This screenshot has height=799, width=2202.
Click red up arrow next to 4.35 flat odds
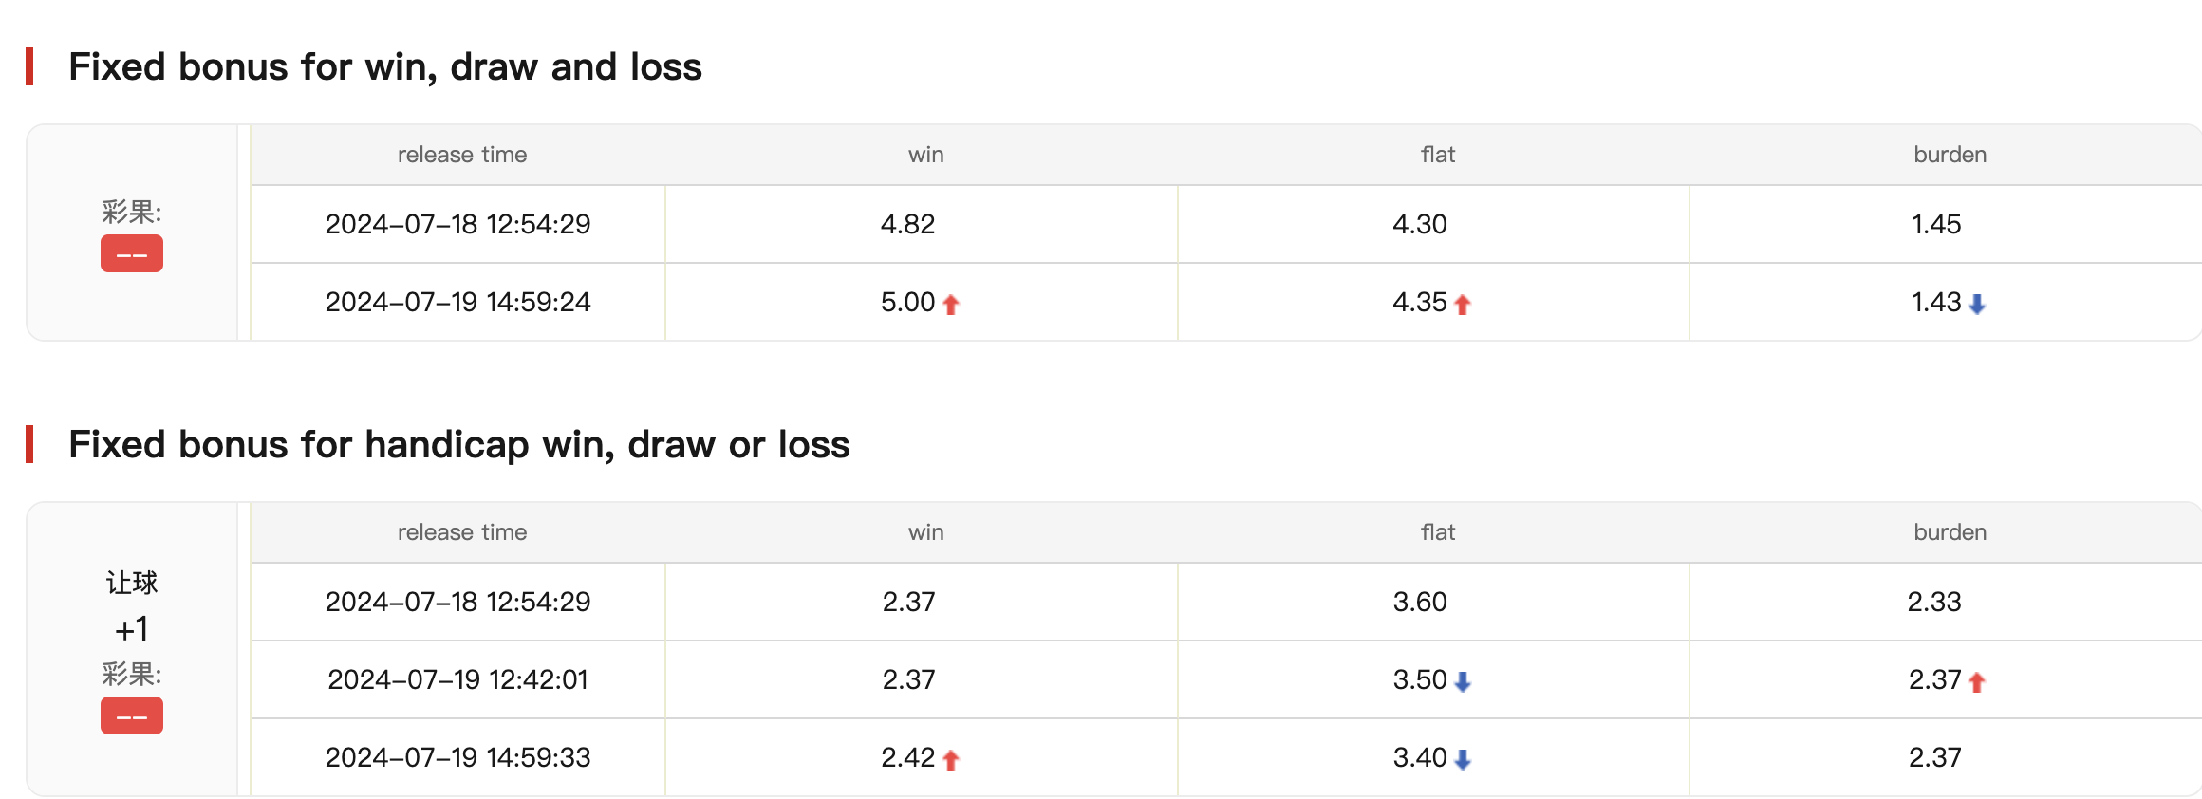[1463, 304]
